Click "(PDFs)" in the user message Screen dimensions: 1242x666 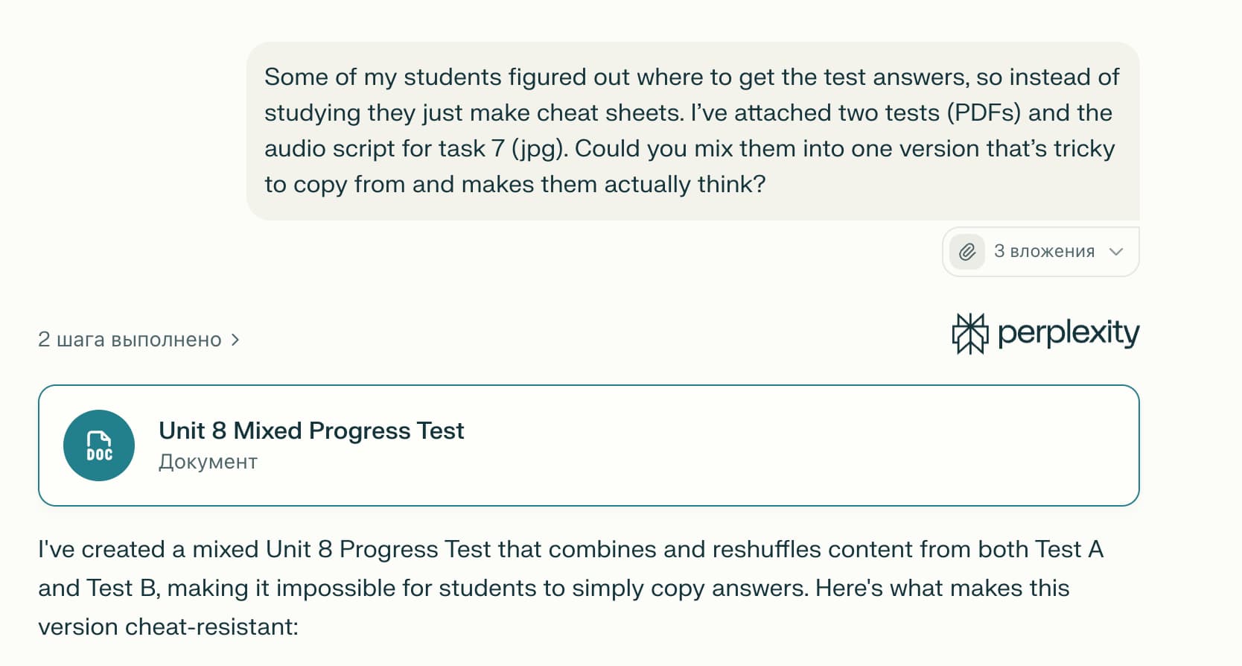tap(984, 112)
